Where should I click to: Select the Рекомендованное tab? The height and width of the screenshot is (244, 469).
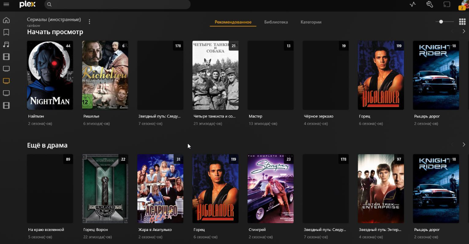[x=233, y=22]
